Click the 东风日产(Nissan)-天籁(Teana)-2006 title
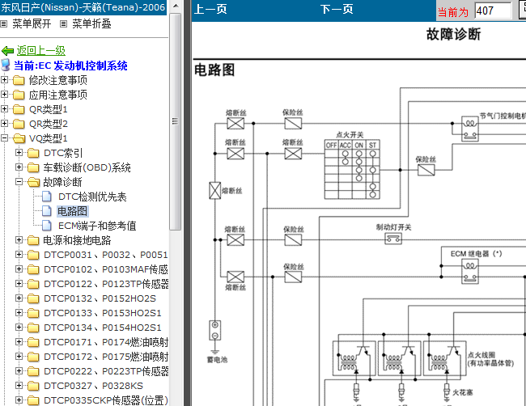This screenshot has width=526, height=406. (x=83, y=7)
